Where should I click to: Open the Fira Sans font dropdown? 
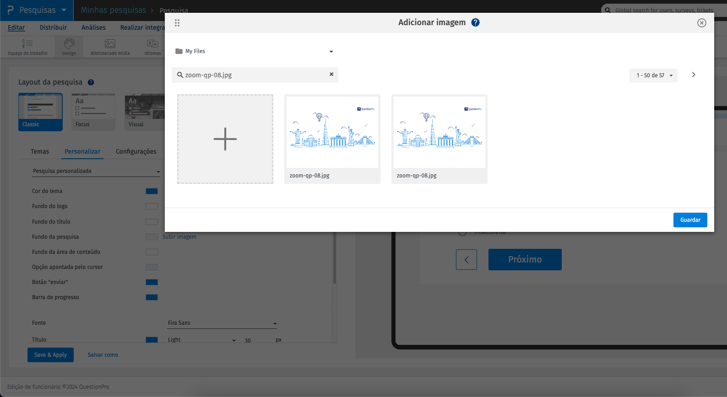[222, 323]
